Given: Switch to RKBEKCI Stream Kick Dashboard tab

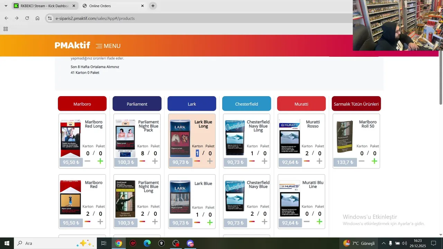Looking at the screenshot, I should click(x=44, y=6).
